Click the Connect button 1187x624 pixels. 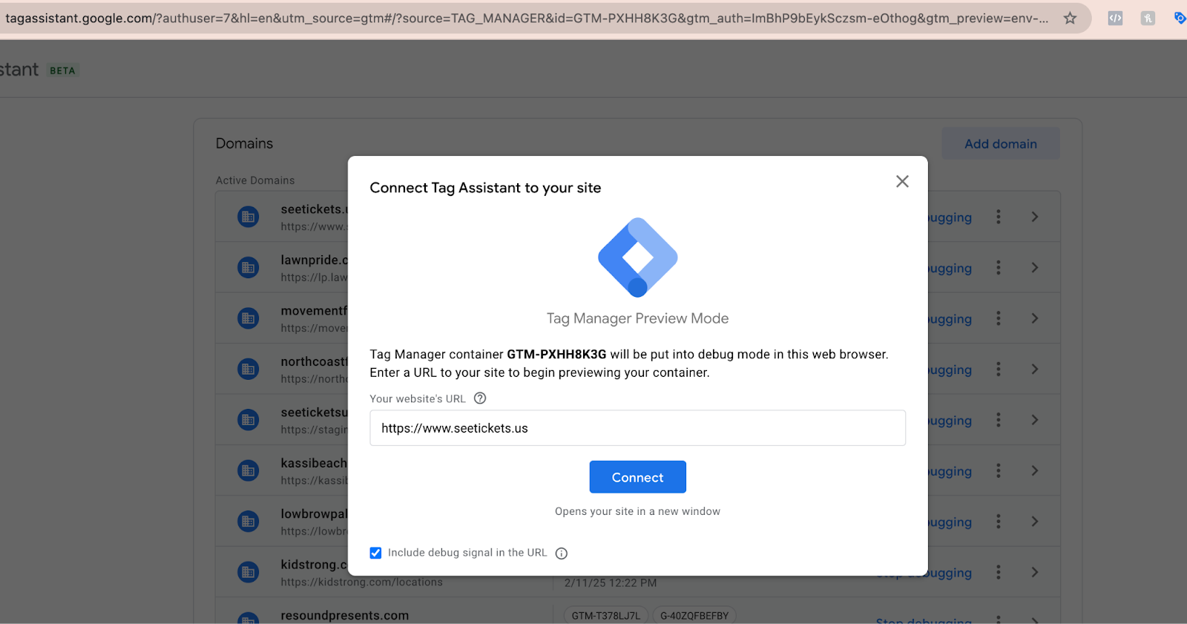637,477
